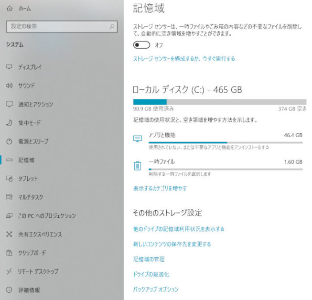The width and height of the screenshot is (312, 300).
Task: Click the タブレット icon
Action: point(9,179)
